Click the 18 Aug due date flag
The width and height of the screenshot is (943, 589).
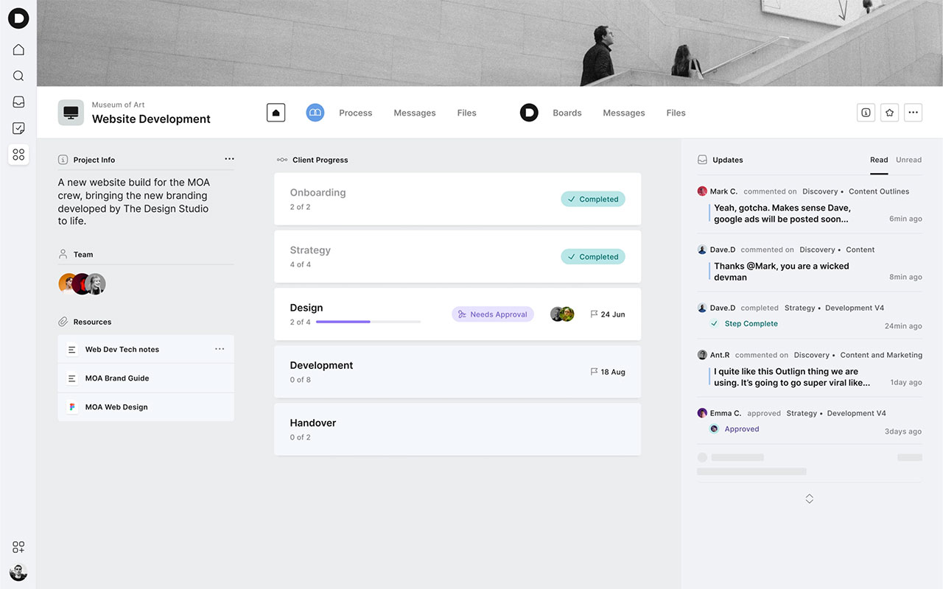(608, 372)
